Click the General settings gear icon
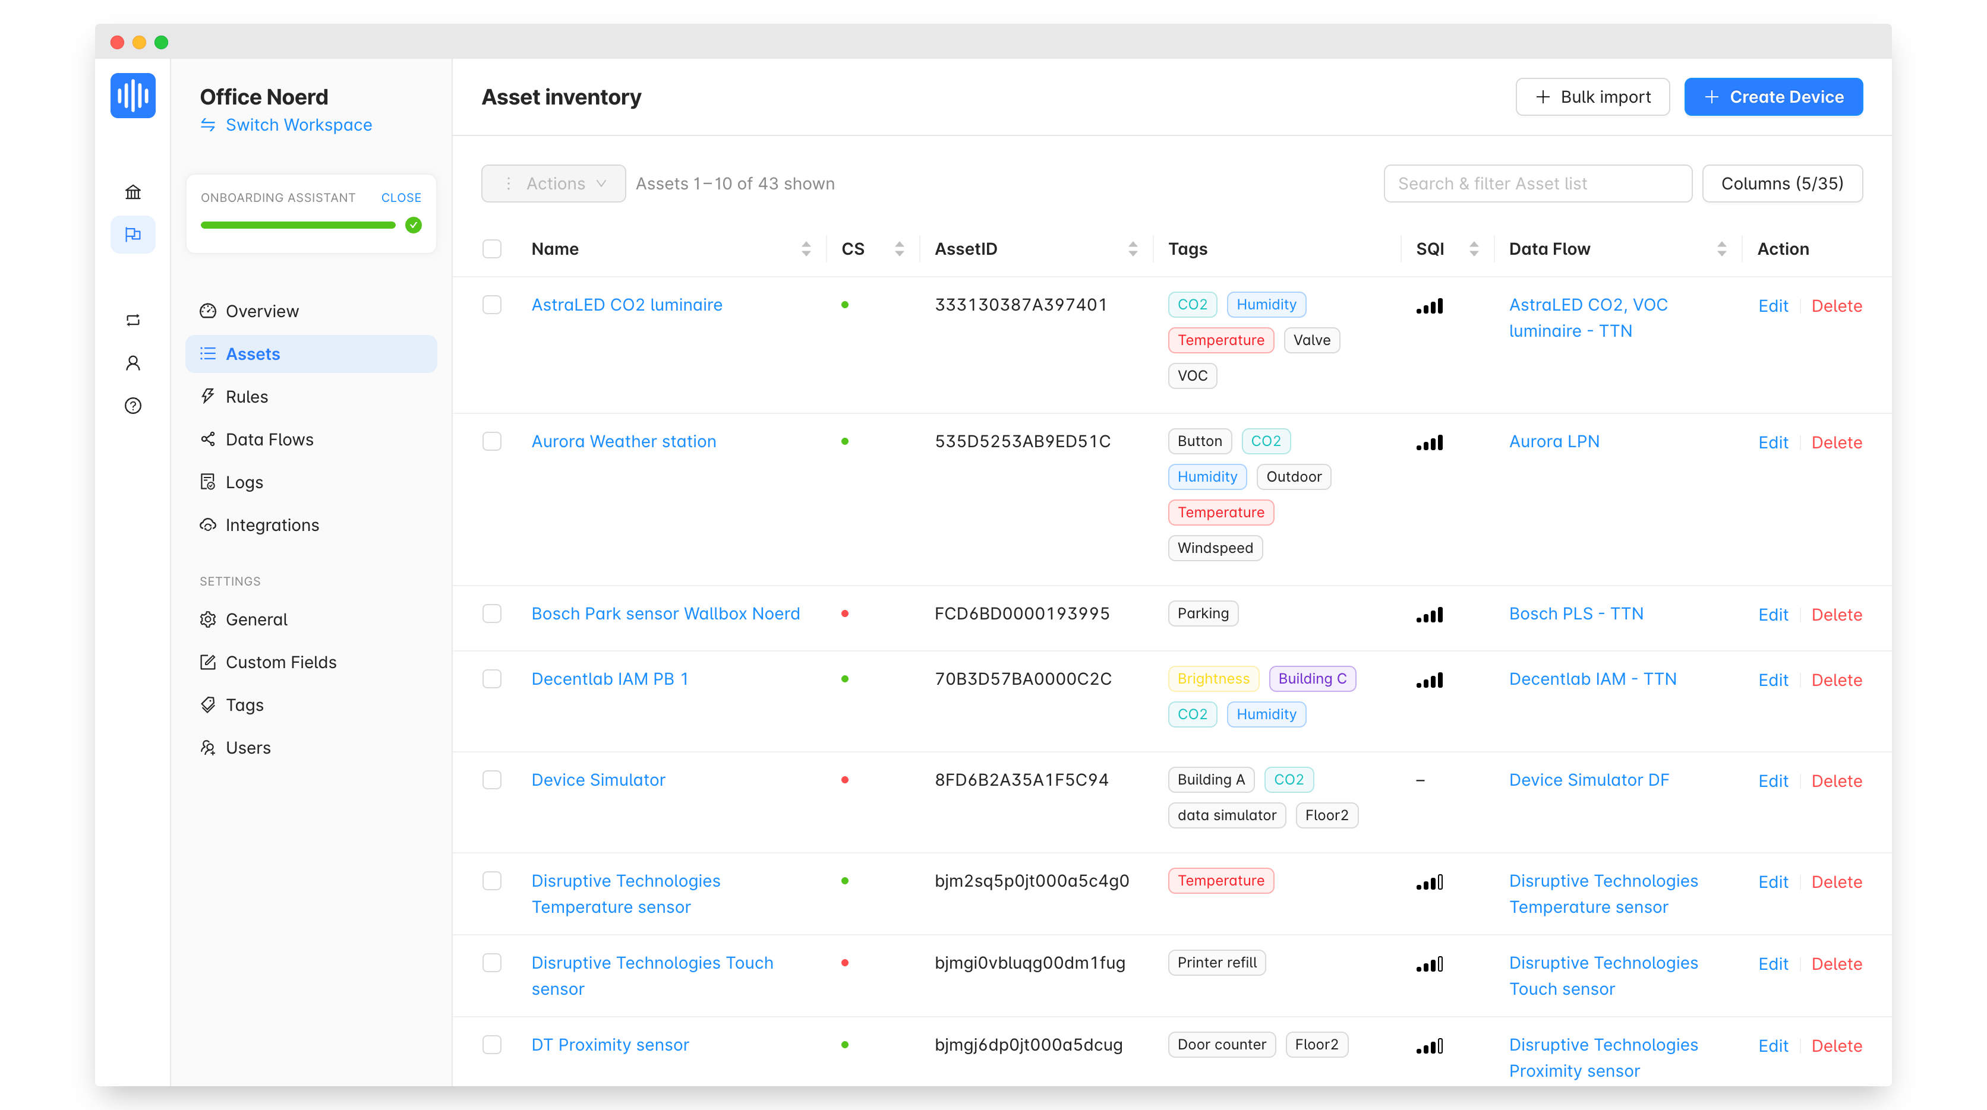The height and width of the screenshot is (1110, 1987). (208, 620)
